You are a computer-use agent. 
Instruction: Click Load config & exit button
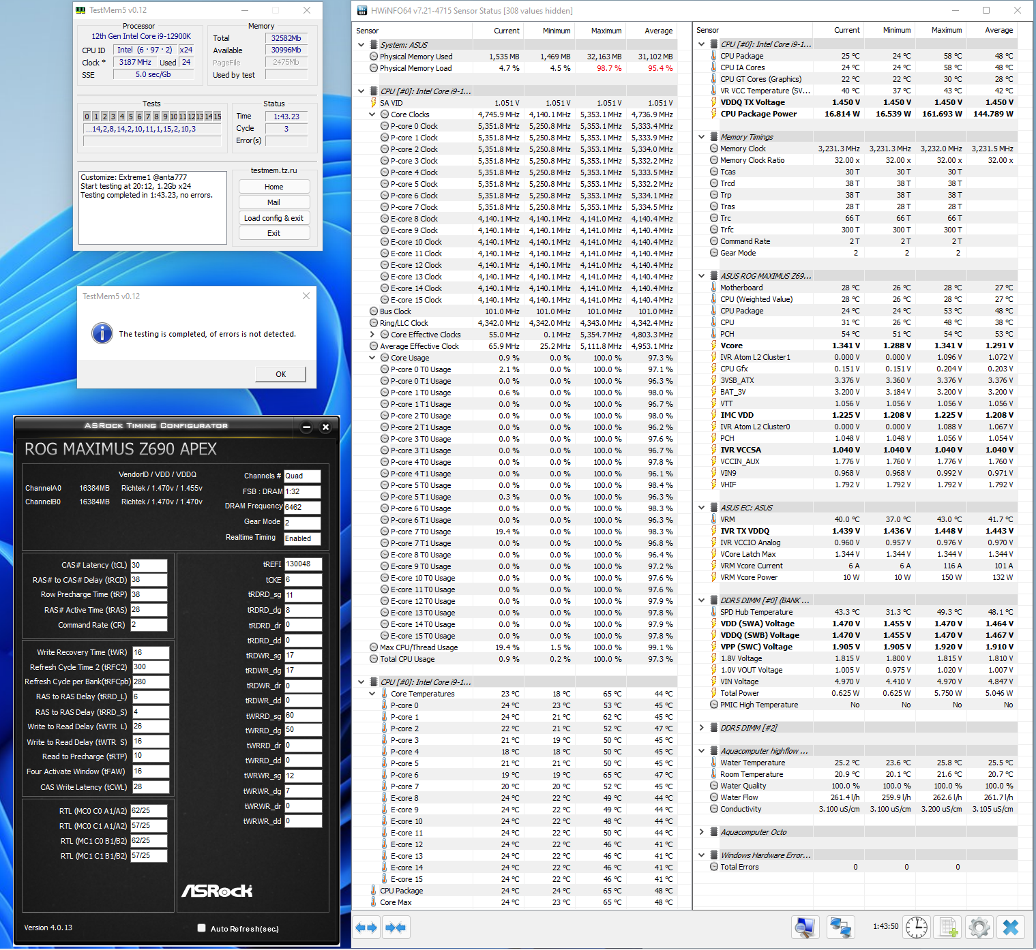coord(274,218)
